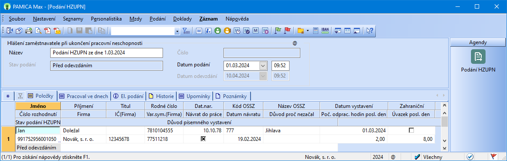Click the M with purple plus icon
The width and height of the screenshot is (507, 161).
(x=265, y=31)
